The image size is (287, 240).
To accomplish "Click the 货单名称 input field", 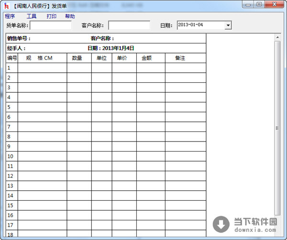I will (x=51, y=25).
